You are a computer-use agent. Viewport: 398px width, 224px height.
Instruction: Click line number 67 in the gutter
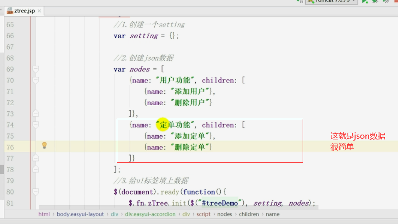click(10, 47)
